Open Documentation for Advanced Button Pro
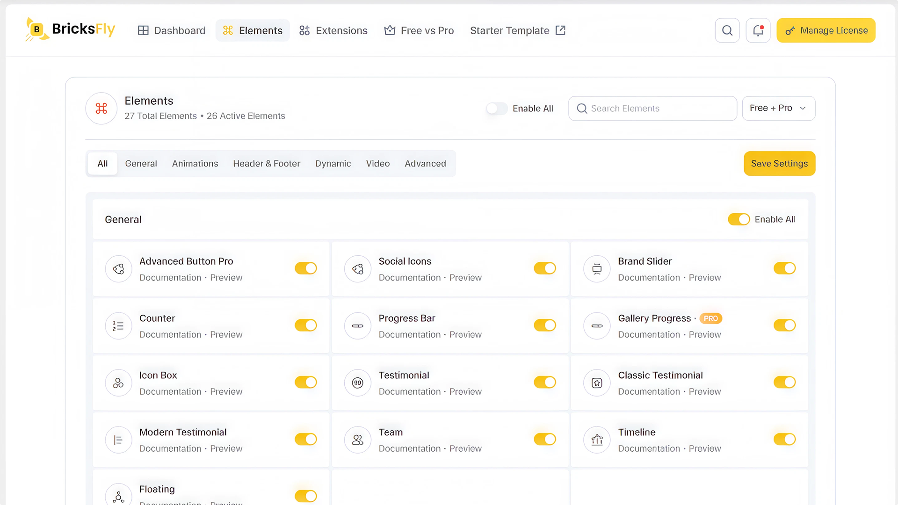This screenshot has width=898, height=505. pos(170,278)
